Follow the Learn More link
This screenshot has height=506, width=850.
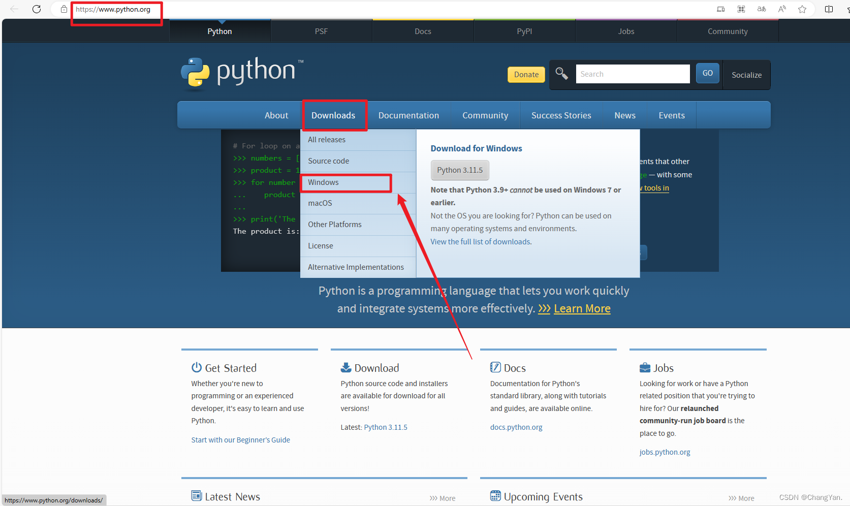[x=582, y=308]
